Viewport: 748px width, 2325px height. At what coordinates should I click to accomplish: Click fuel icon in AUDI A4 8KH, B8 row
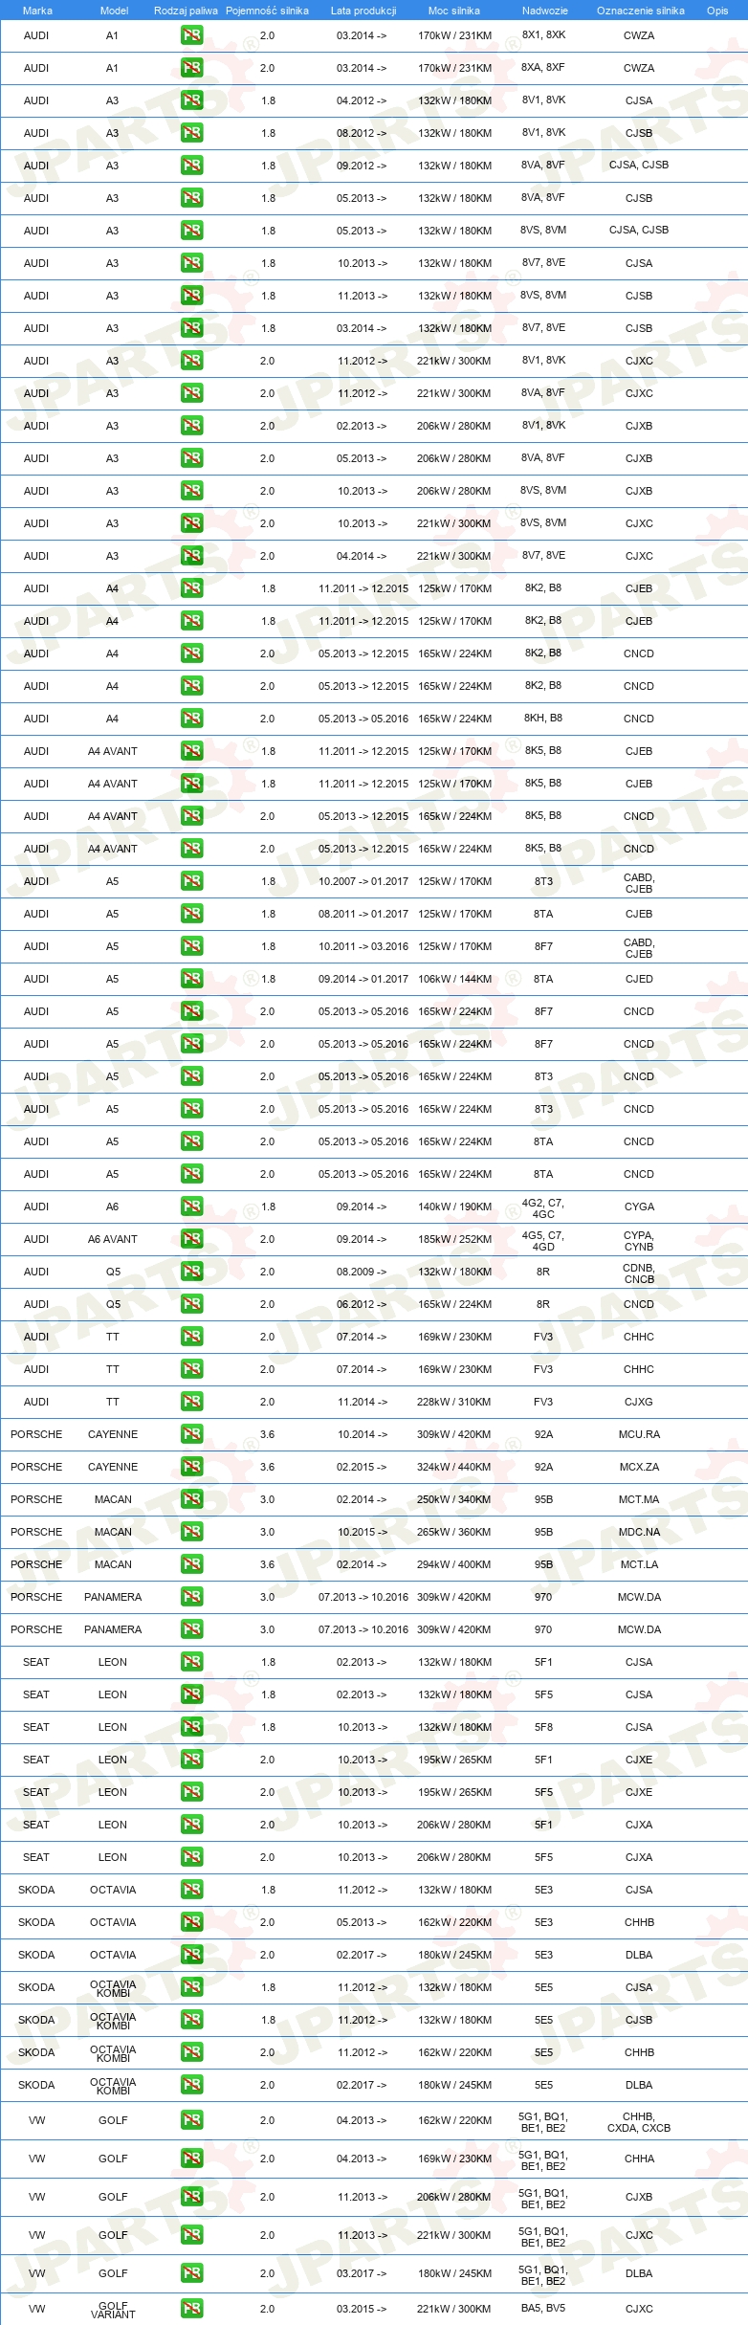click(x=191, y=719)
